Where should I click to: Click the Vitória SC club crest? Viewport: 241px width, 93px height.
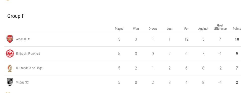[x=10, y=82]
